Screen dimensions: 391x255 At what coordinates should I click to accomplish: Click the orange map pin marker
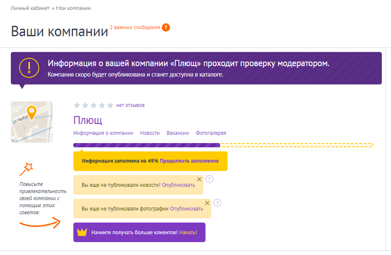(x=32, y=112)
